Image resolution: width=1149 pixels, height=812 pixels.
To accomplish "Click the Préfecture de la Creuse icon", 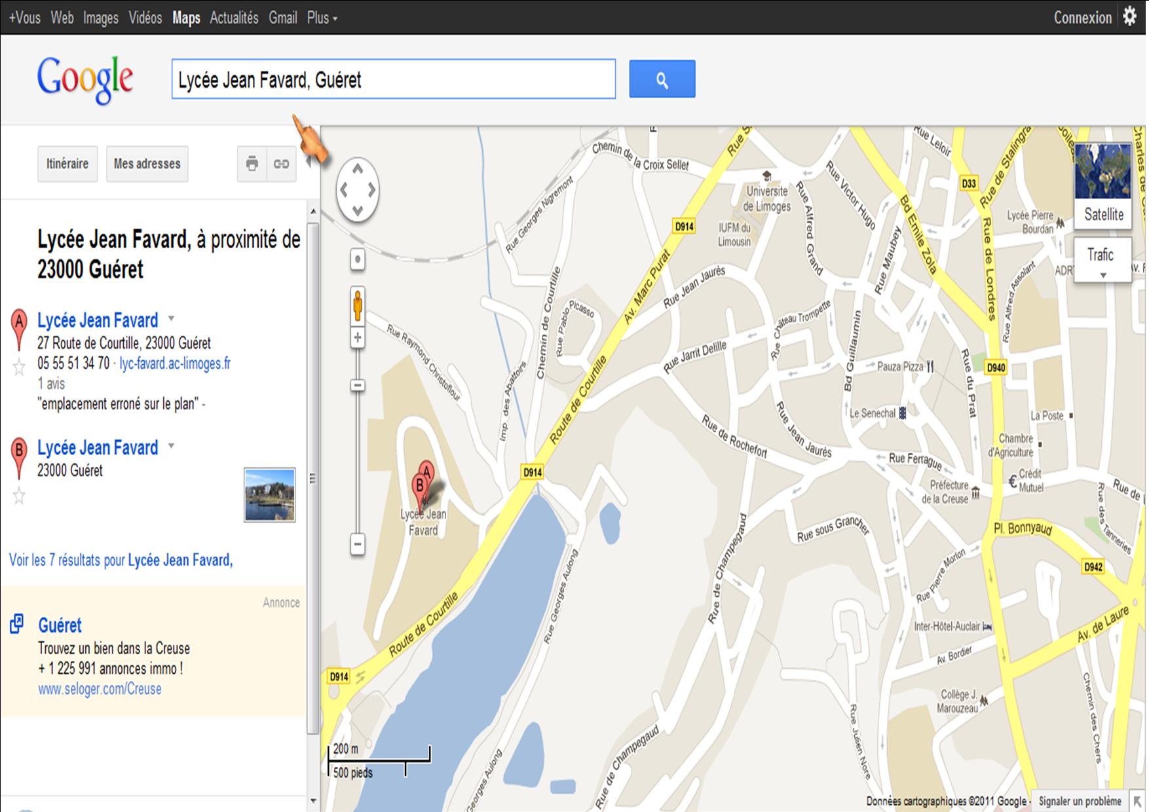I will 975,492.
